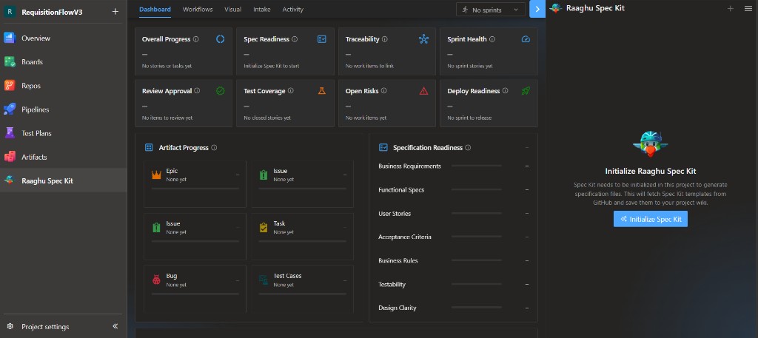758x338 pixels.
Task: Switch to the Dashboard tab
Action: tap(155, 9)
